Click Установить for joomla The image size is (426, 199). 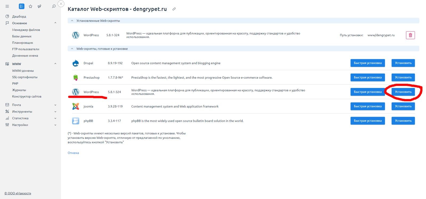point(403,106)
